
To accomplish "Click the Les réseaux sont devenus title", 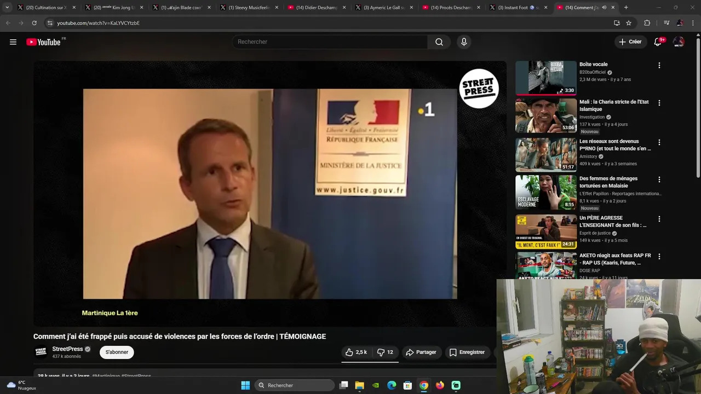I will coord(615,145).
